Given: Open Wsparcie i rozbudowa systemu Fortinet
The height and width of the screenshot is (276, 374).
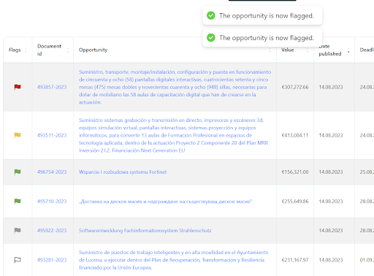Looking at the screenshot, I should point(123,172).
